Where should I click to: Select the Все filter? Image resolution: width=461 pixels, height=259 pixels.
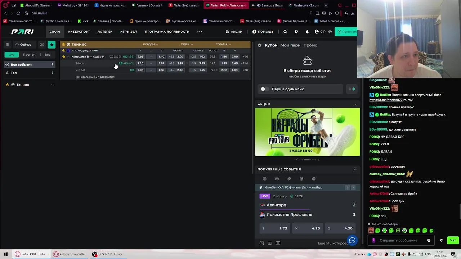(x=48, y=55)
